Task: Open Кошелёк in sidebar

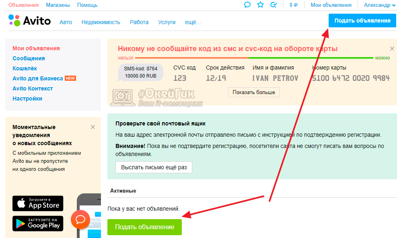Action: [x=25, y=68]
